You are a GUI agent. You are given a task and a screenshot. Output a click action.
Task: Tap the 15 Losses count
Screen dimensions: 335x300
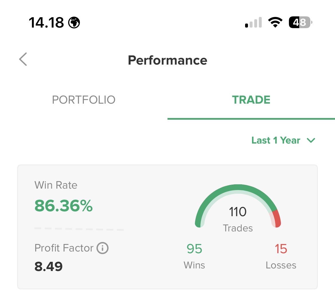pos(281,249)
